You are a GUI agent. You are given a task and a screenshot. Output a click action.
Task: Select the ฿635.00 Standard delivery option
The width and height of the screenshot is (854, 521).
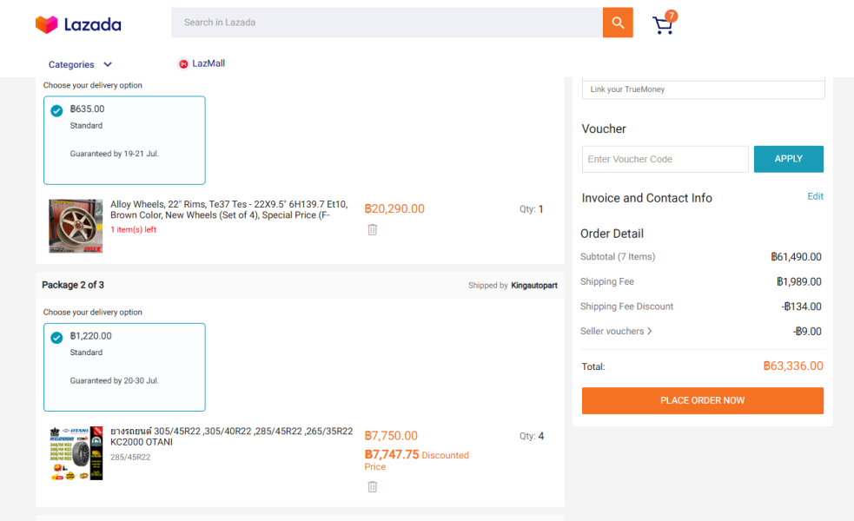(x=124, y=141)
